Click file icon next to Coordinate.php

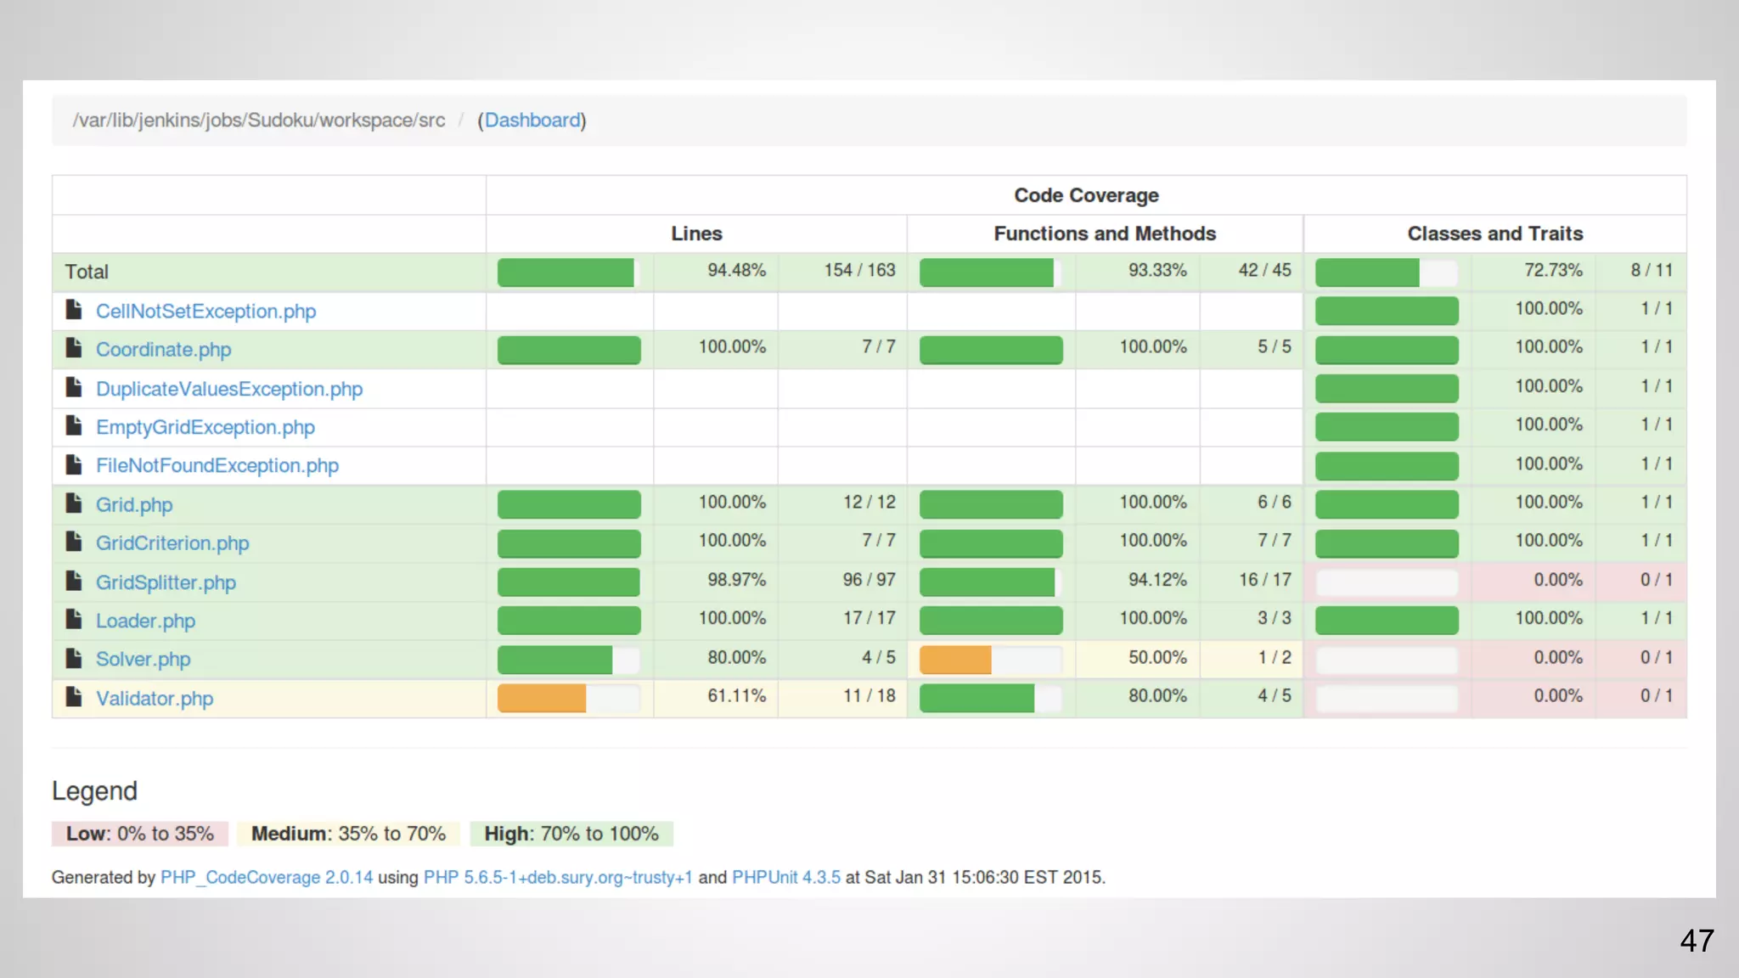[x=74, y=348]
